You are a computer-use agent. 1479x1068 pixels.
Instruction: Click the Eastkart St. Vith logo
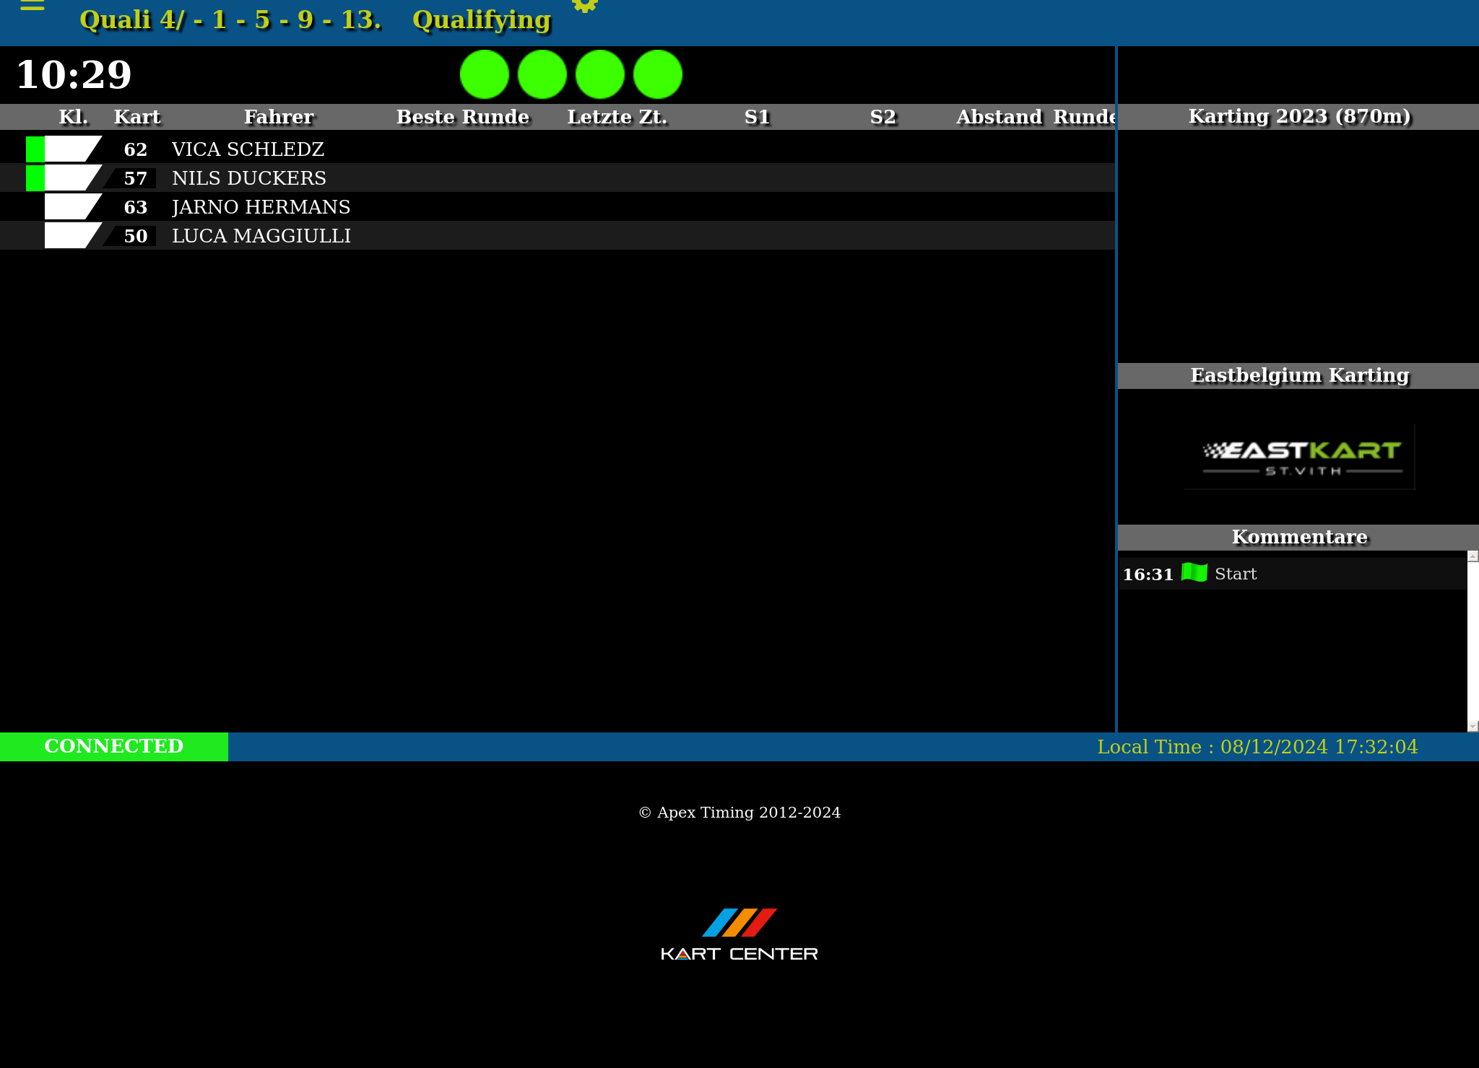tap(1300, 457)
